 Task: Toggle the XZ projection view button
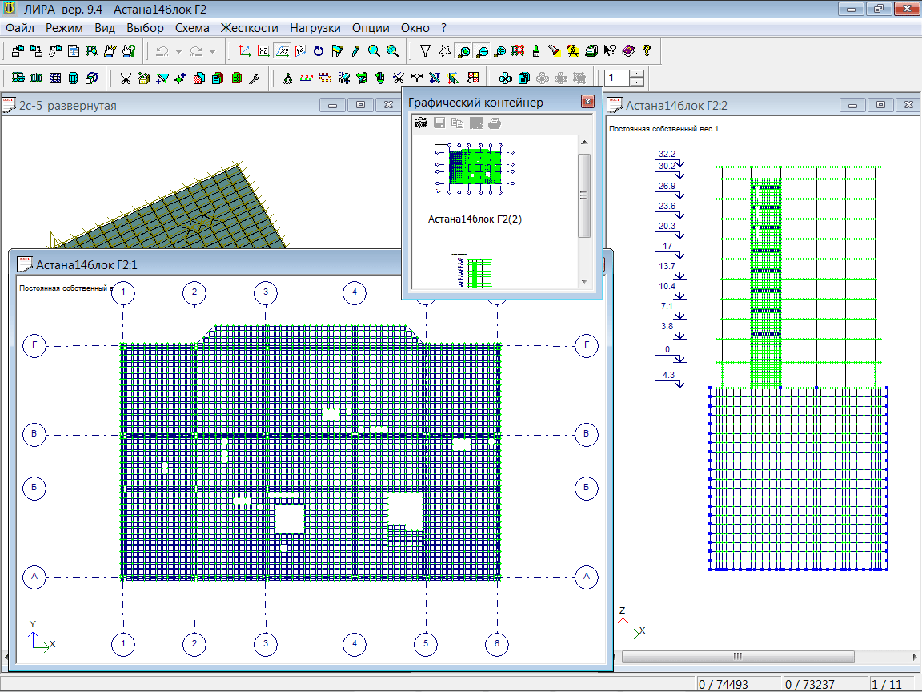click(263, 51)
